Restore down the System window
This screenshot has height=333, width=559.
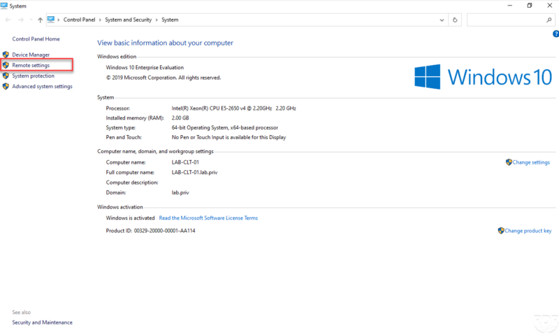(x=530, y=6)
